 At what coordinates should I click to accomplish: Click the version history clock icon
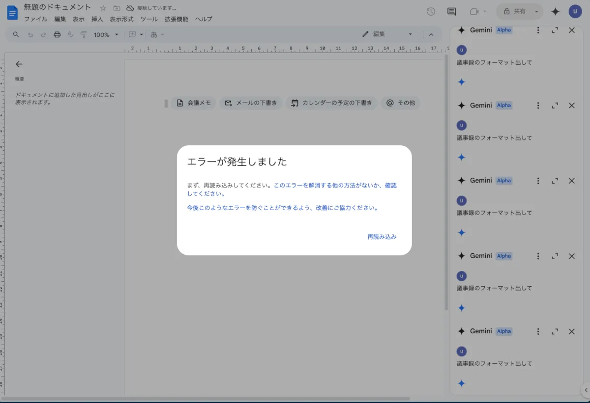coord(431,11)
